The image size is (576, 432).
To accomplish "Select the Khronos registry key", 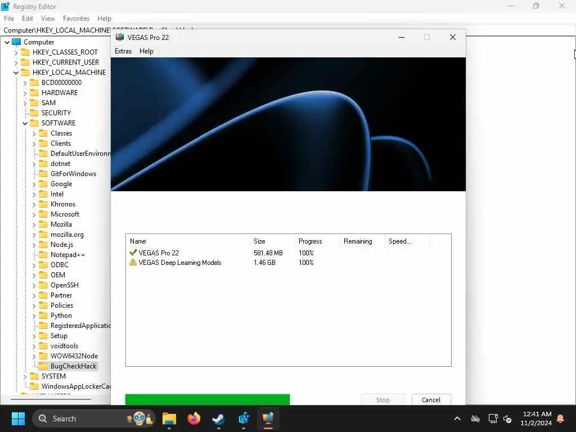I will [x=63, y=204].
